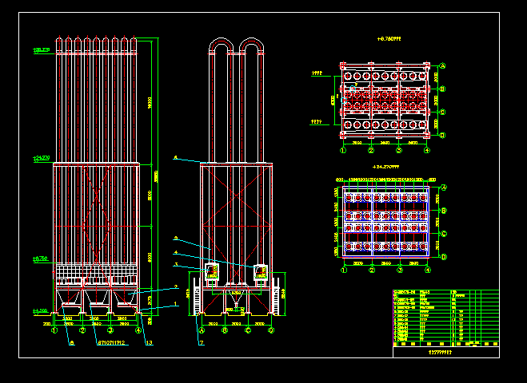This screenshot has width=527, height=383.
Task: Click the "+24.270" plan view title
Action: (385, 167)
